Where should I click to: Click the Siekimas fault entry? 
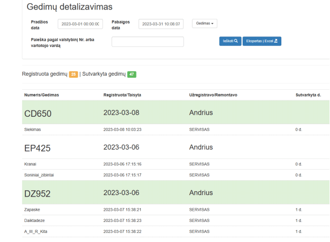[x=32, y=129]
